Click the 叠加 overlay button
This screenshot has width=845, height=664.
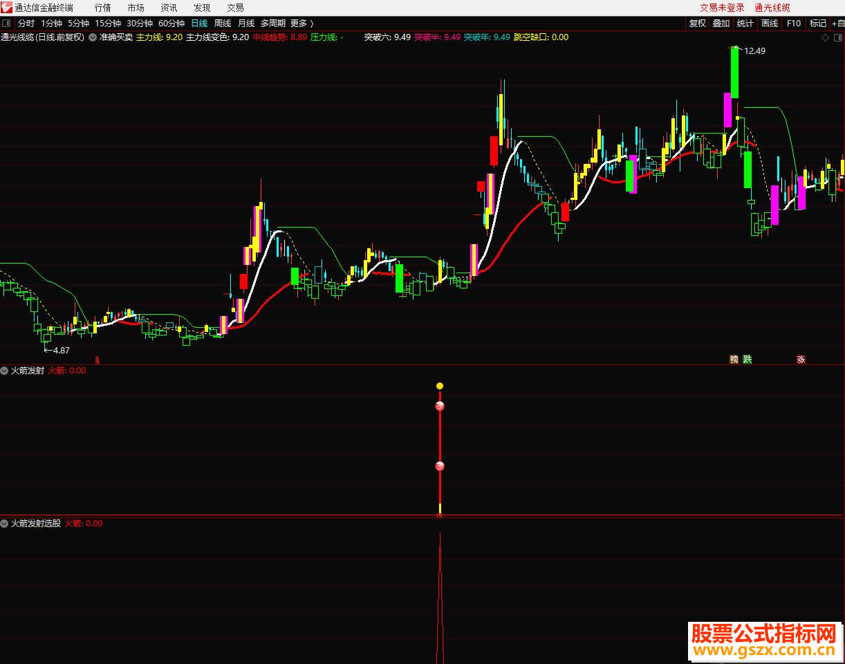coord(721,24)
